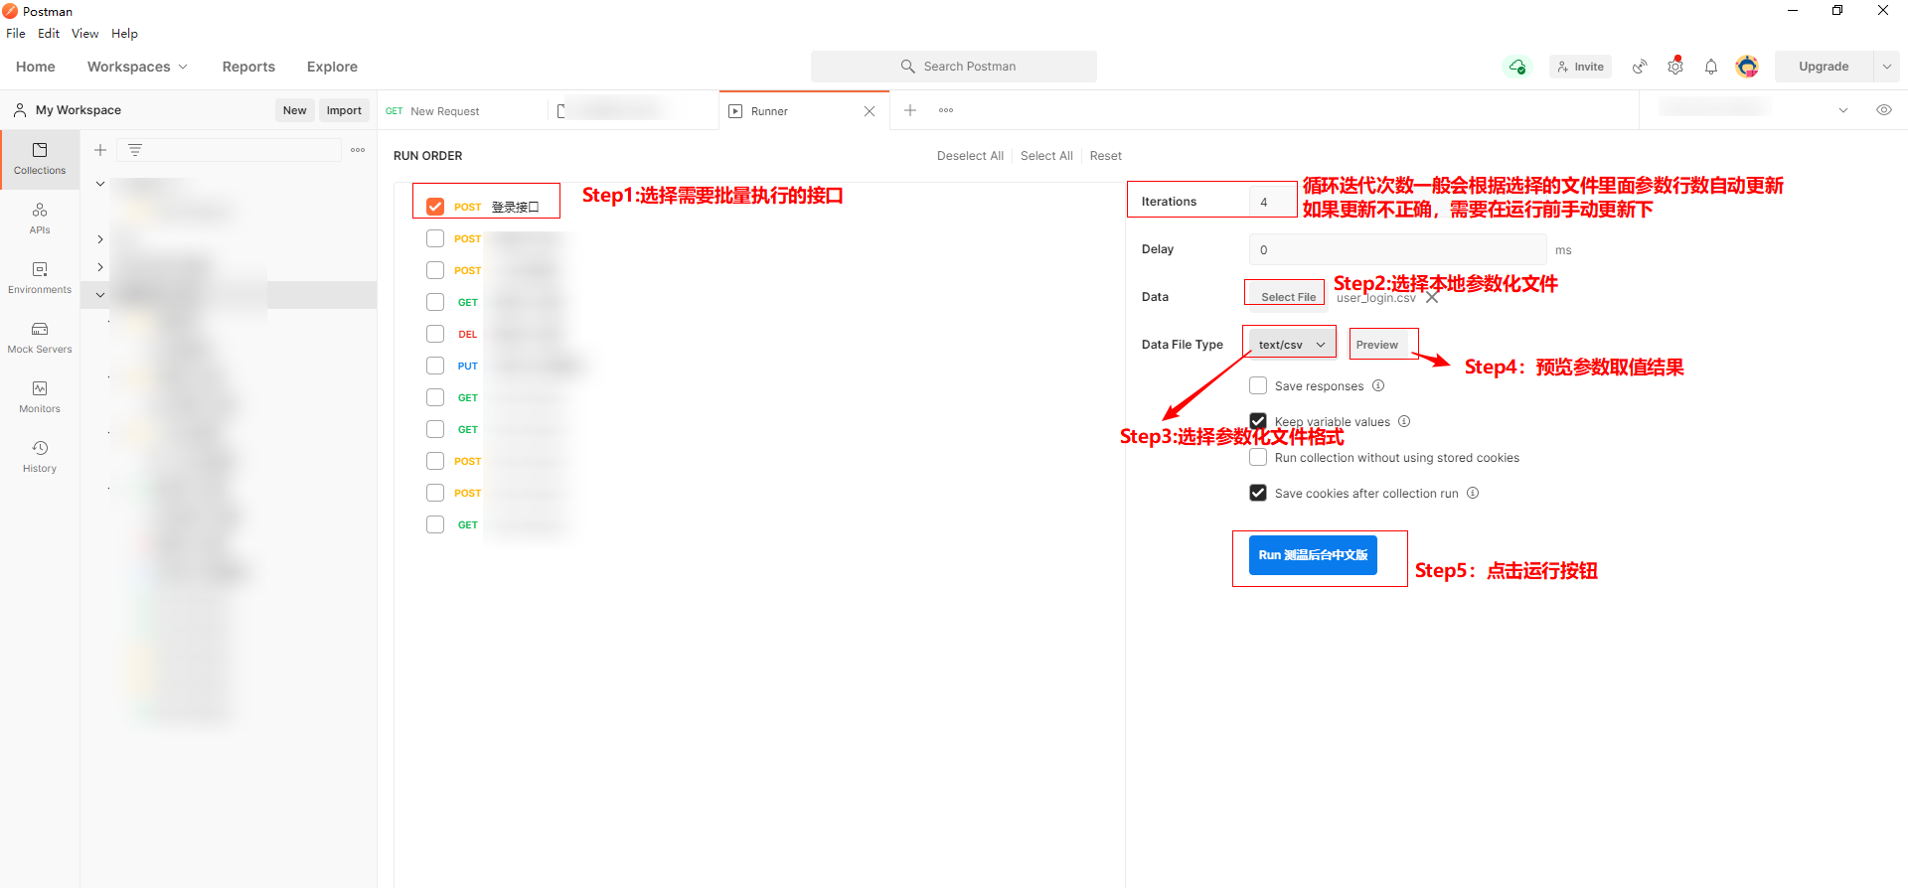1908x888 pixels.
Task: Open the Monitors sidebar section
Action: pyautogui.click(x=40, y=397)
